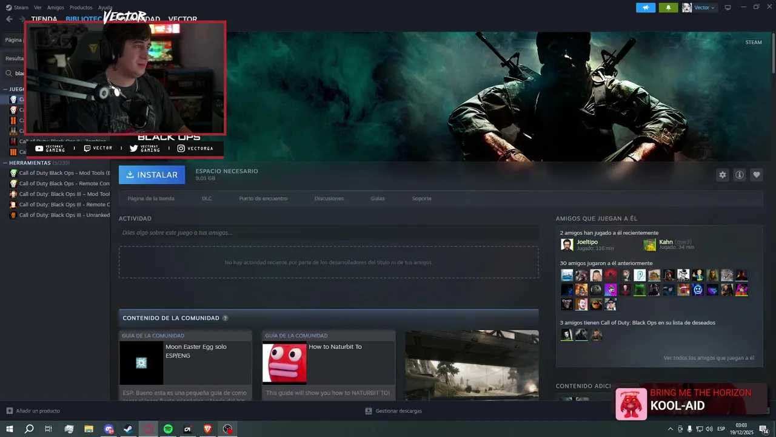Open the Discusiones tab
Screen dimensions: 776x437
pos(329,198)
